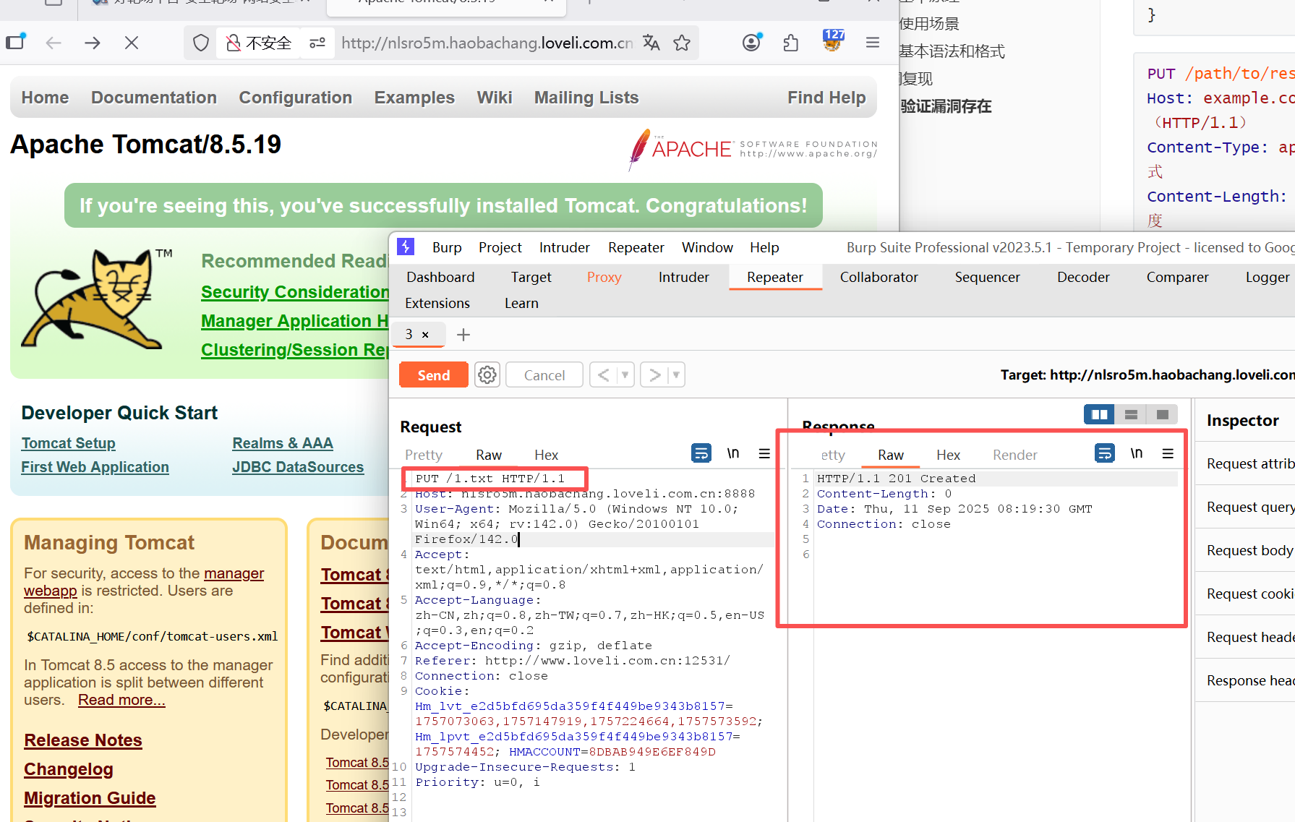Screen dimensions: 1295x822
Task: Open the JDBC DataSources link
Action: click(298, 467)
